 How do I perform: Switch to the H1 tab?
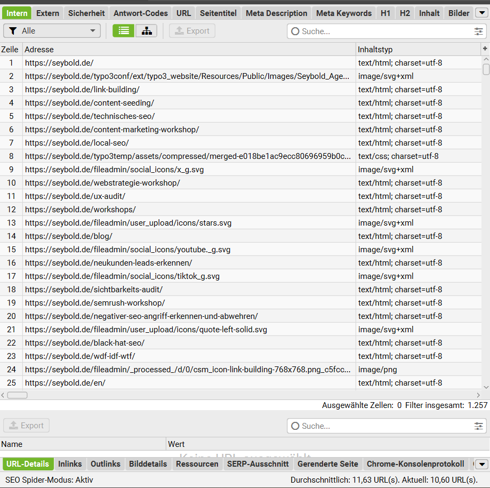[x=385, y=13]
